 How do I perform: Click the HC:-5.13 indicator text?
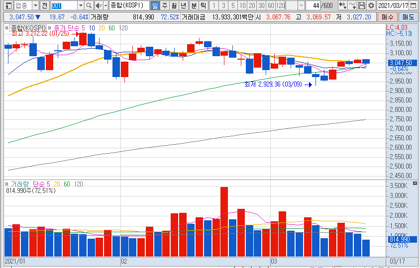tap(399, 33)
